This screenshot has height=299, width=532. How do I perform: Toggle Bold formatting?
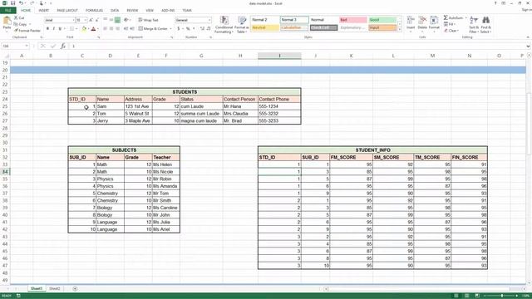click(x=47, y=29)
